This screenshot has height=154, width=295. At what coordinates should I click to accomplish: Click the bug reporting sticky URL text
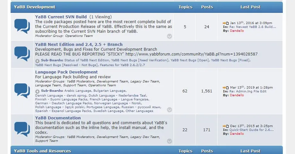click(x=192, y=54)
